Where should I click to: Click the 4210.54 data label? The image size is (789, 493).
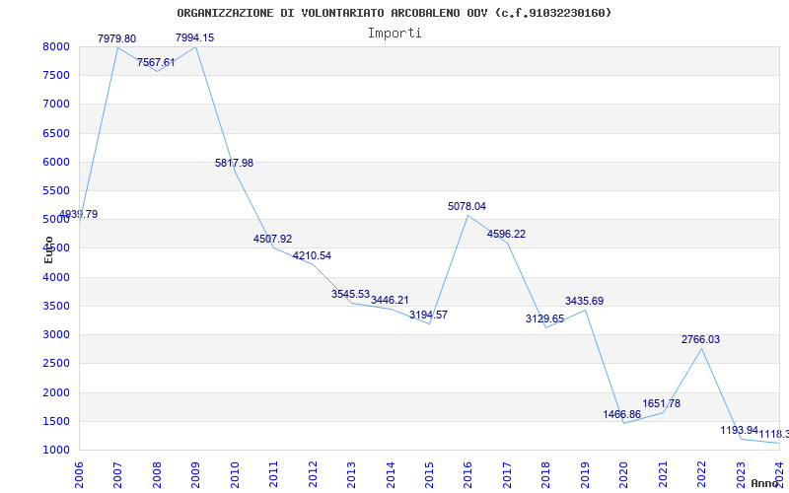(x=312, y=255)
